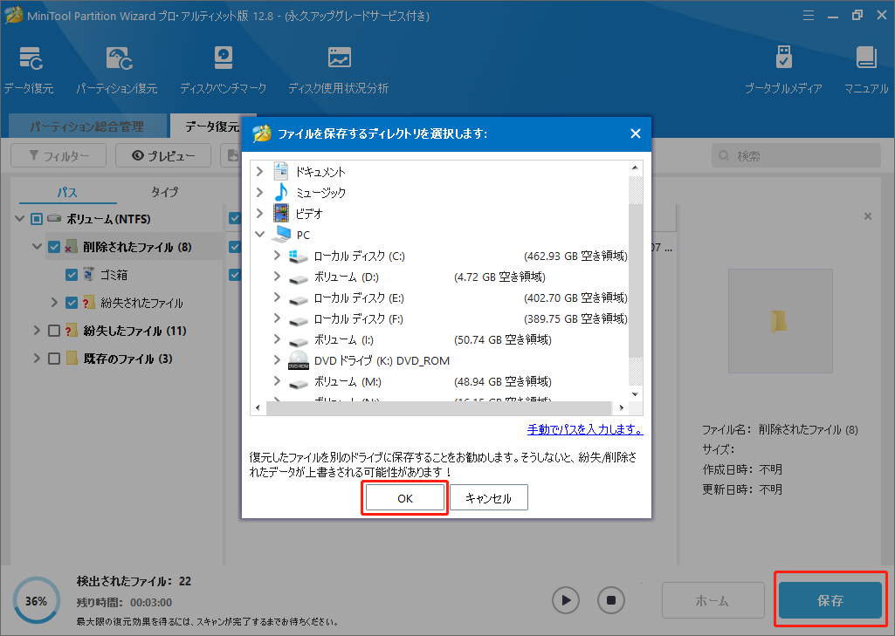Switch to パーティション総合管理 tab
The width and height of the screenshot is (895, 636).
click(x=86, y=126)
